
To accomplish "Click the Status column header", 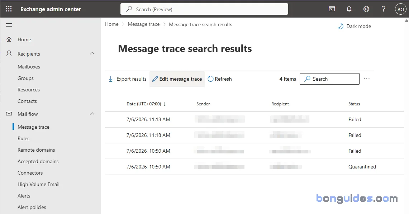I will click(354, 104).
